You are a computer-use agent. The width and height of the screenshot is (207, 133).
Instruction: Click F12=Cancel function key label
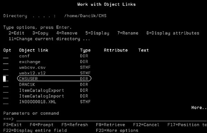tap(146, 125)
